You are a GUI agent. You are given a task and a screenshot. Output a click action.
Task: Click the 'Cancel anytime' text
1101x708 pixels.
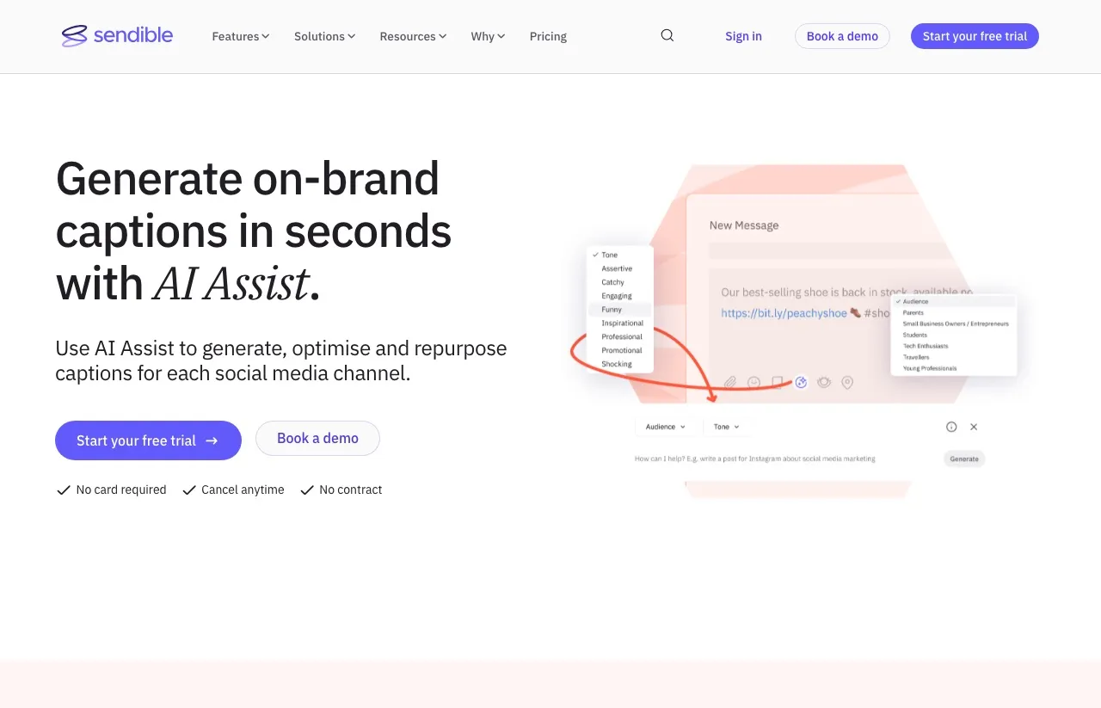243,489
